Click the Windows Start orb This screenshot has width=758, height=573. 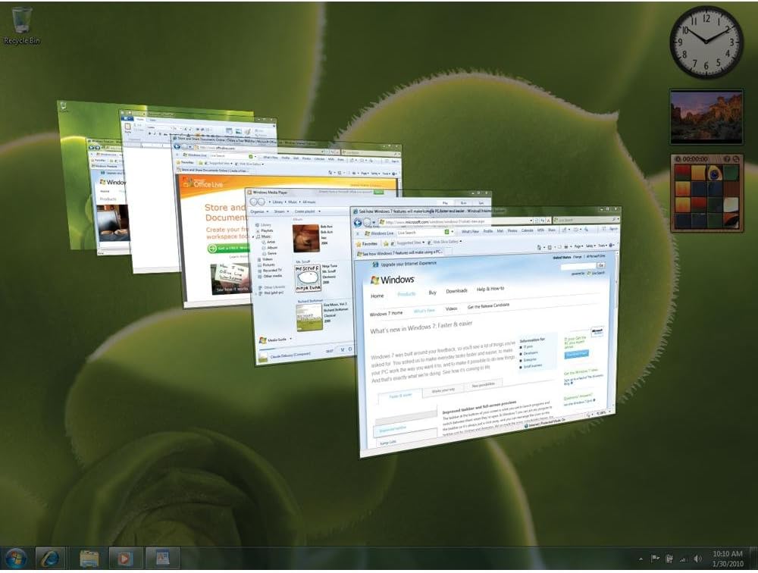[15, 557]
